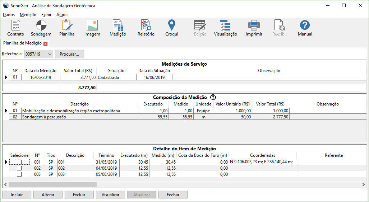The image size is (369, 202).
Task: Click the 50,00 unit value cell
Action: [x=233, y=117]
